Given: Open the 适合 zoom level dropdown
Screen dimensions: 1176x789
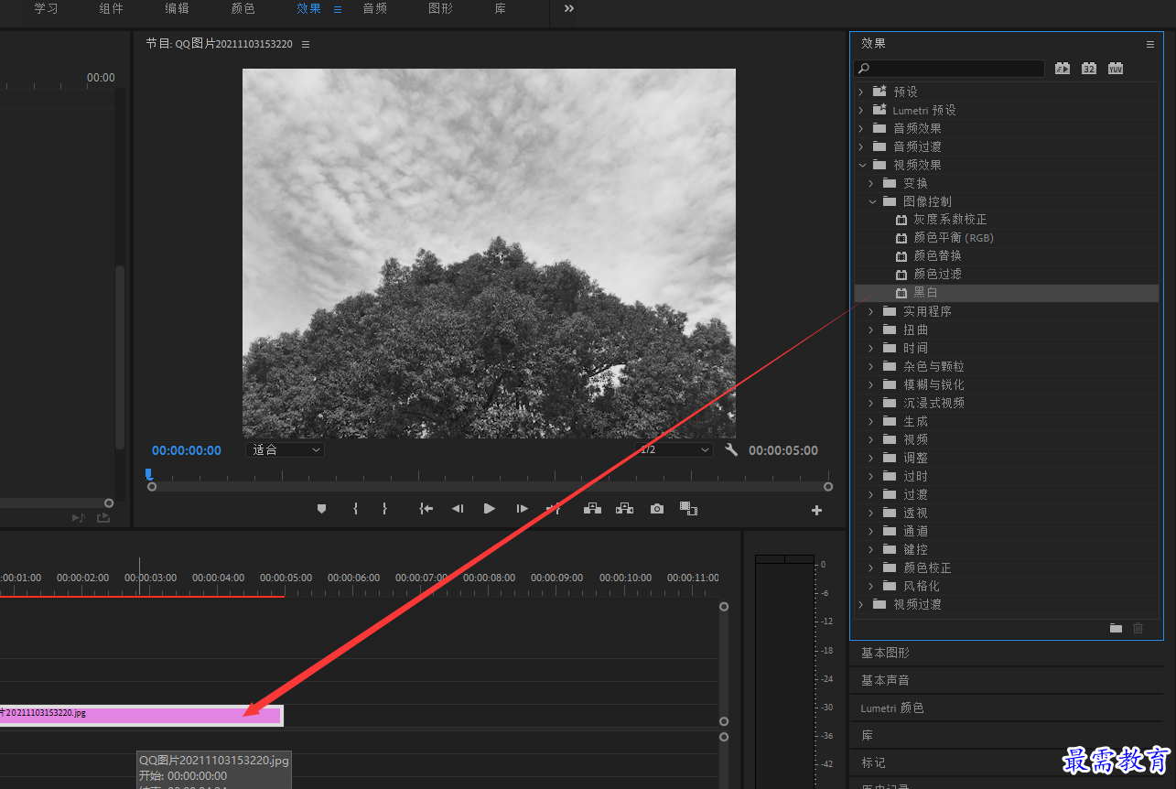Looking at the screenshot, I should click(286, 450).
